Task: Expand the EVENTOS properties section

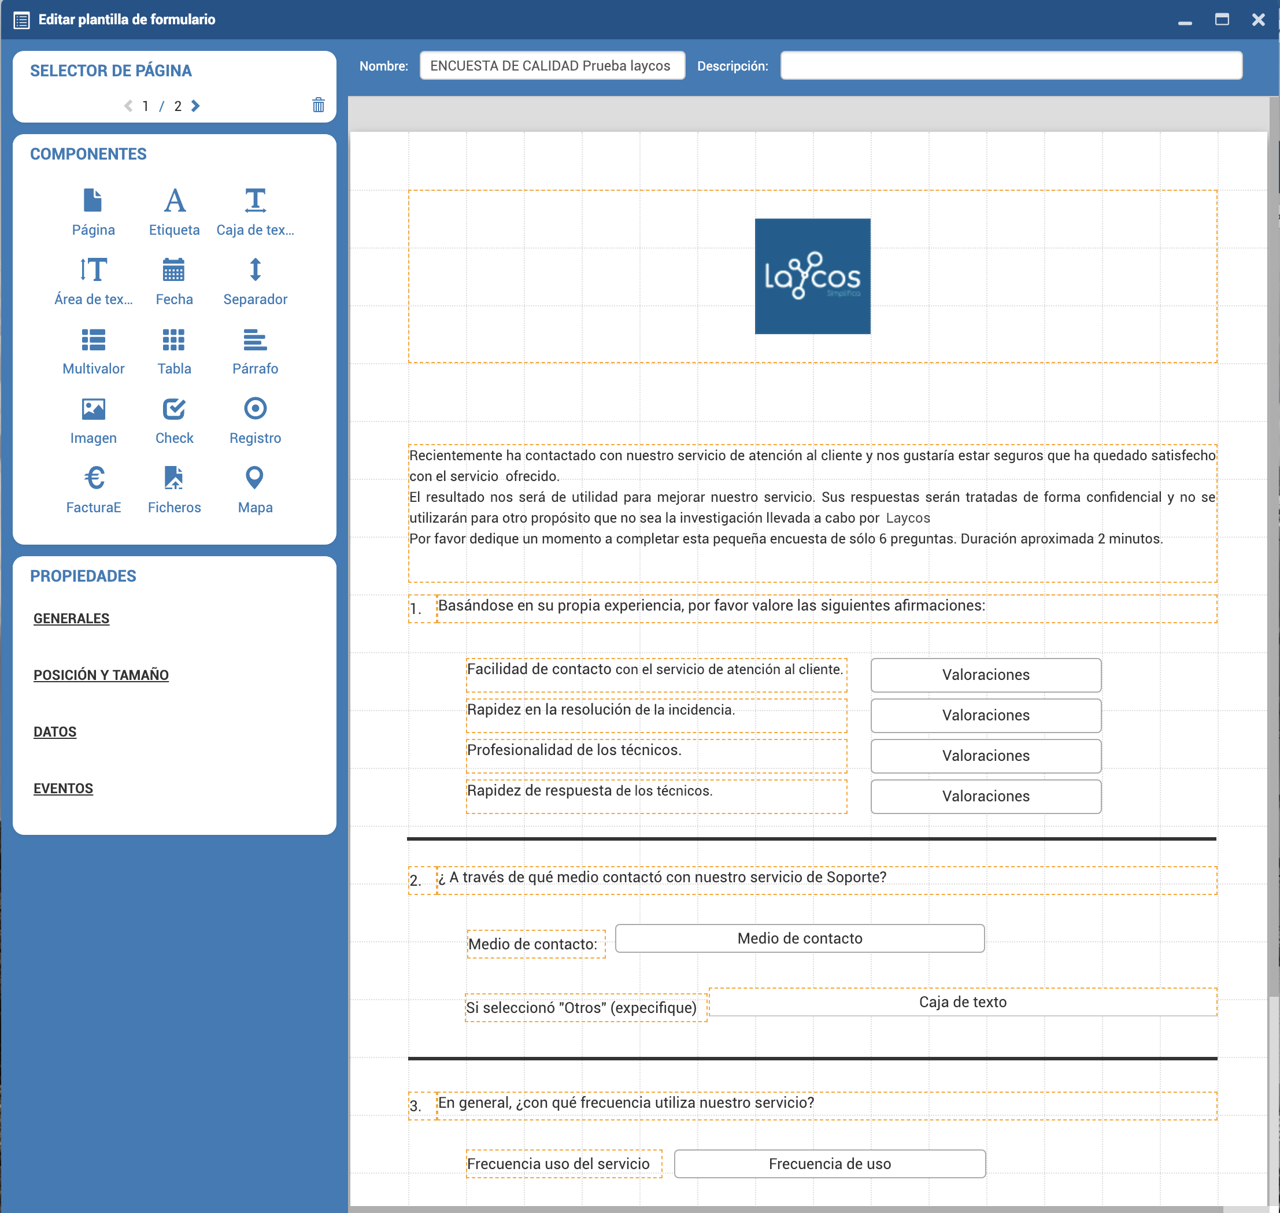Action: (x=64, y=789)
